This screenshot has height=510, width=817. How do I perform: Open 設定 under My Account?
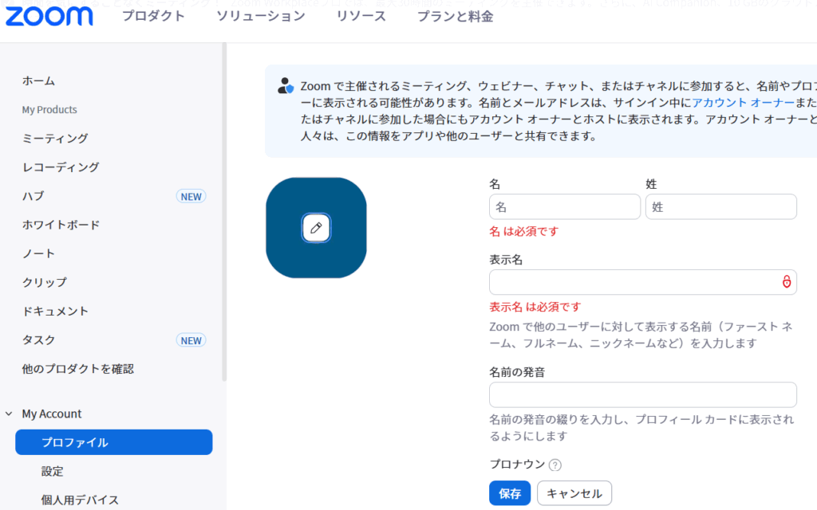[53, 471]
